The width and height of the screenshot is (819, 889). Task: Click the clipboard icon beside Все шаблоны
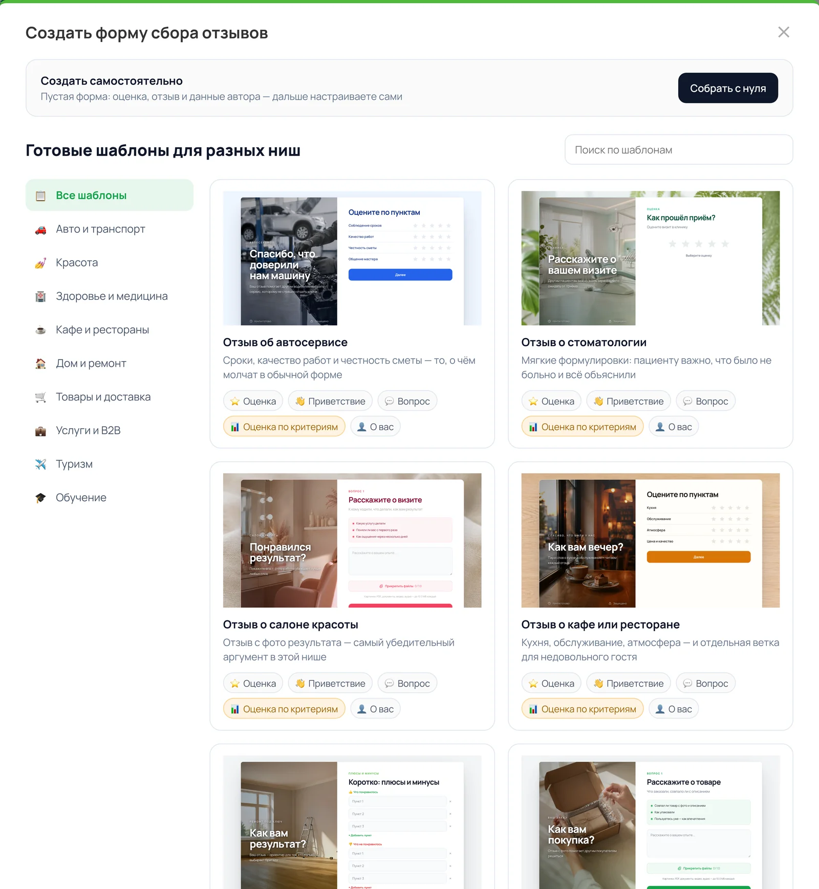click(x=40, y=195)
